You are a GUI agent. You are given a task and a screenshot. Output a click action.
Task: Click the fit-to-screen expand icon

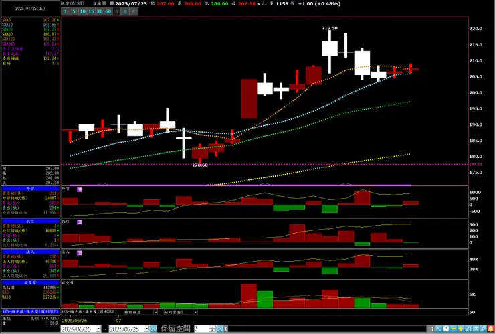click(x=476, y=329)
